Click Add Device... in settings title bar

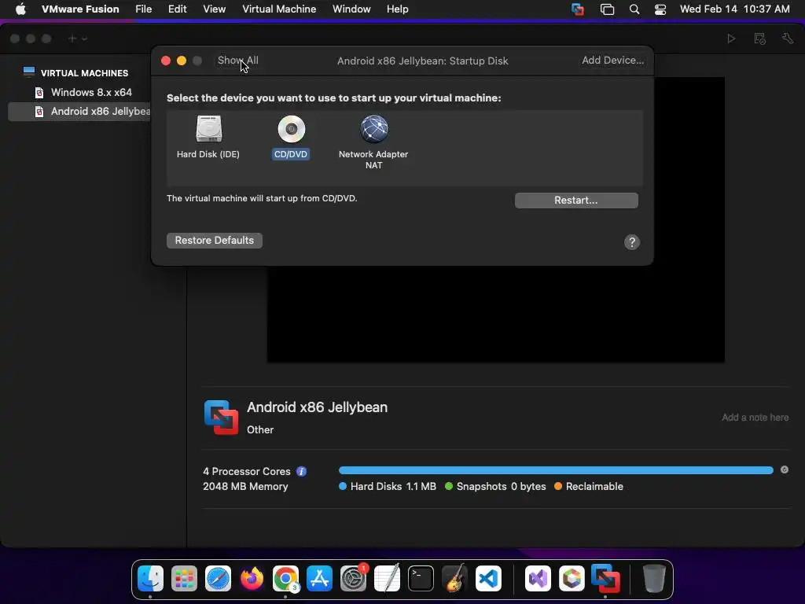612,60
